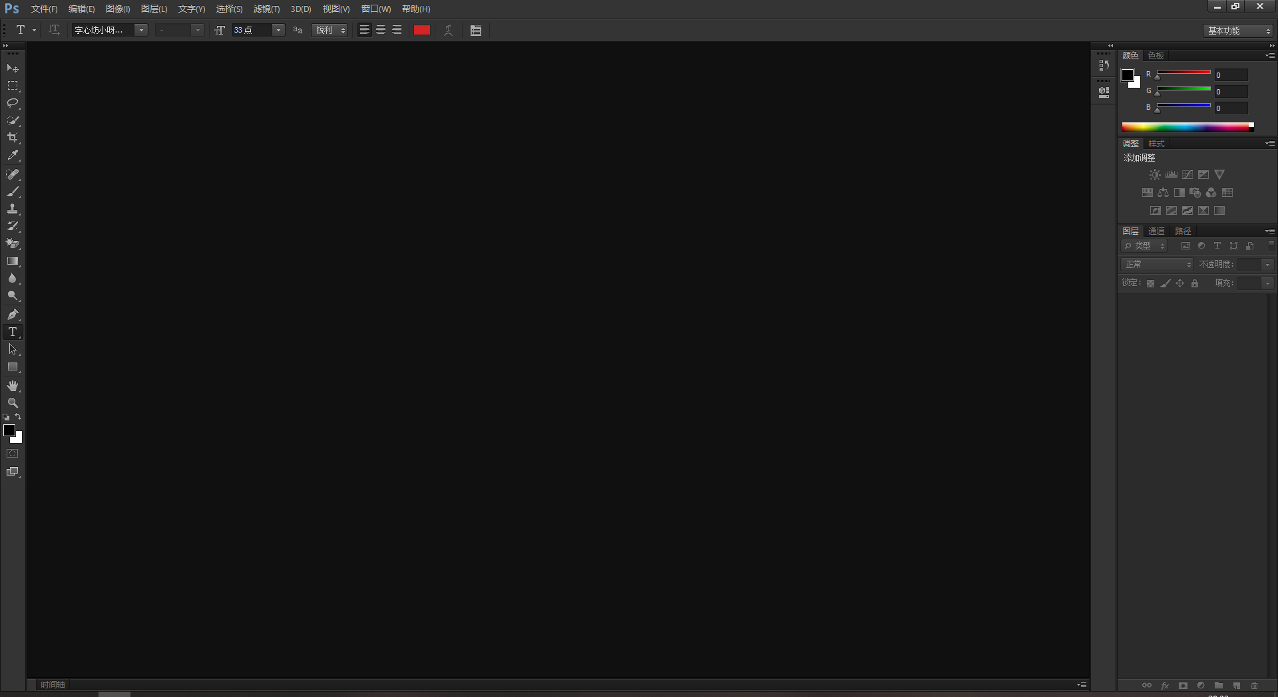1278x697 pixels.
Task: Open the 滤镜(T) menu
Action: coord(266,9)
